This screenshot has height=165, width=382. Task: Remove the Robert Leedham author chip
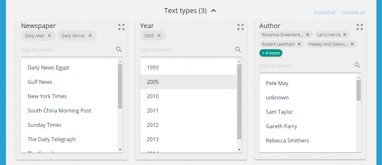coord(299,44)
